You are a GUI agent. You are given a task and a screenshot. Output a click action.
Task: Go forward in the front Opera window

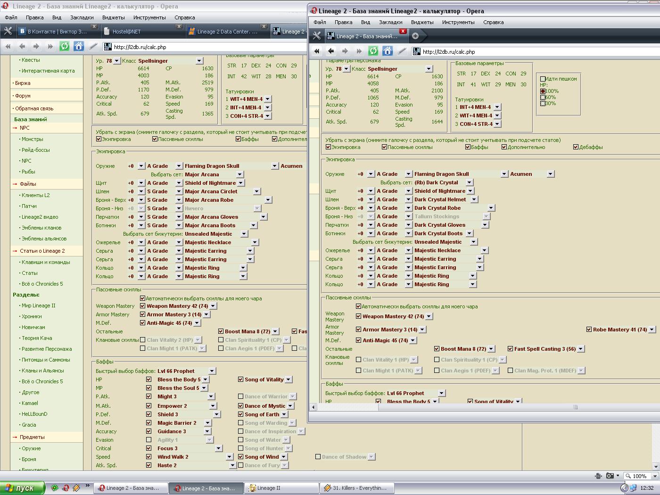(345, 51)
